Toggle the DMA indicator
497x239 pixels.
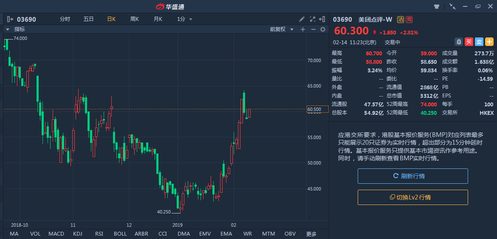[184, 234]
